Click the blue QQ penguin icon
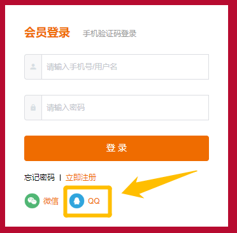Image resolution: width=237 pixels, height=233 pixels. click(x=76, y=201)
